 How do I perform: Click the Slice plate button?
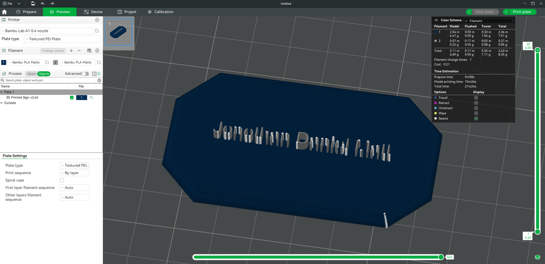point(485,12)
